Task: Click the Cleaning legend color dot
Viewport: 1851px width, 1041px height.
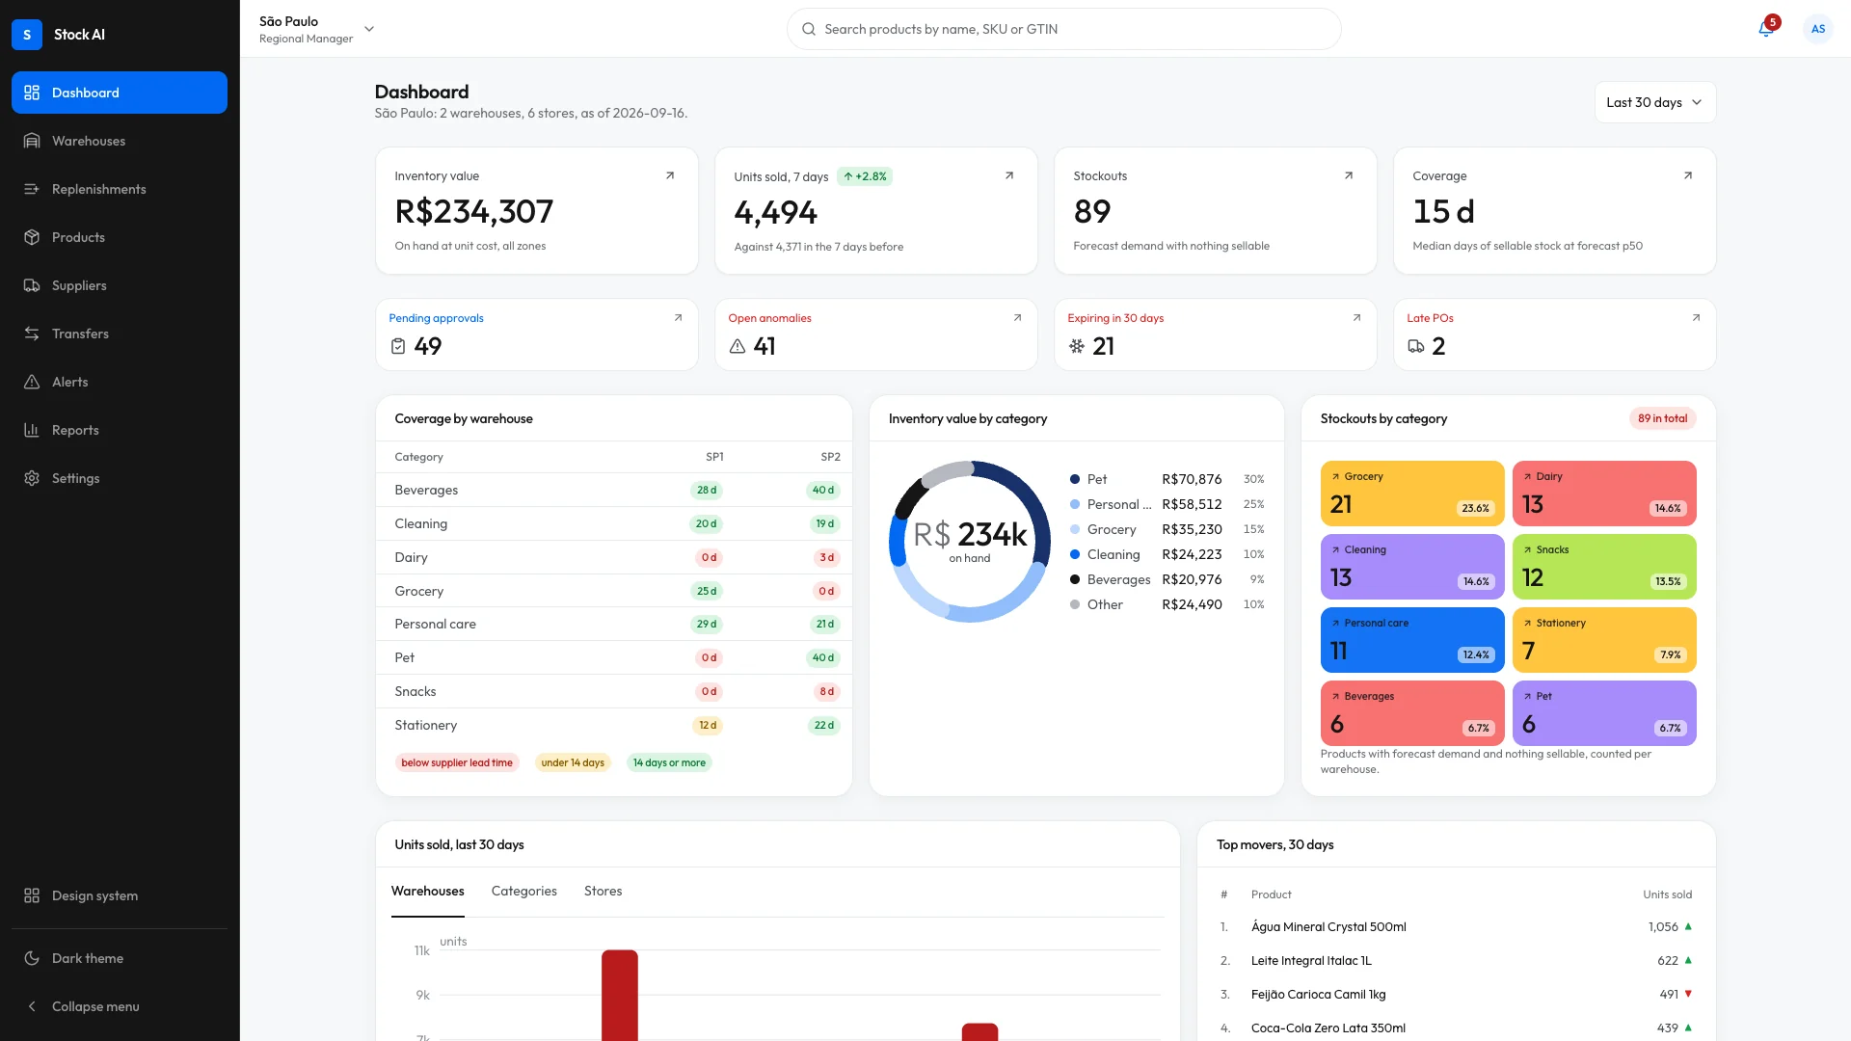Action: (x=1075, y=554)
